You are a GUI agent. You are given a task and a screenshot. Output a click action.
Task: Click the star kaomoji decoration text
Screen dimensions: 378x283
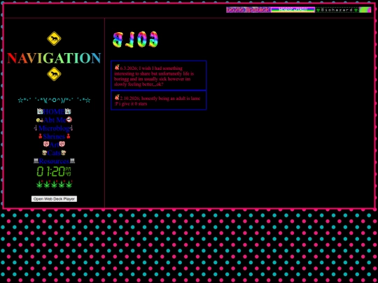coord(54,100)
